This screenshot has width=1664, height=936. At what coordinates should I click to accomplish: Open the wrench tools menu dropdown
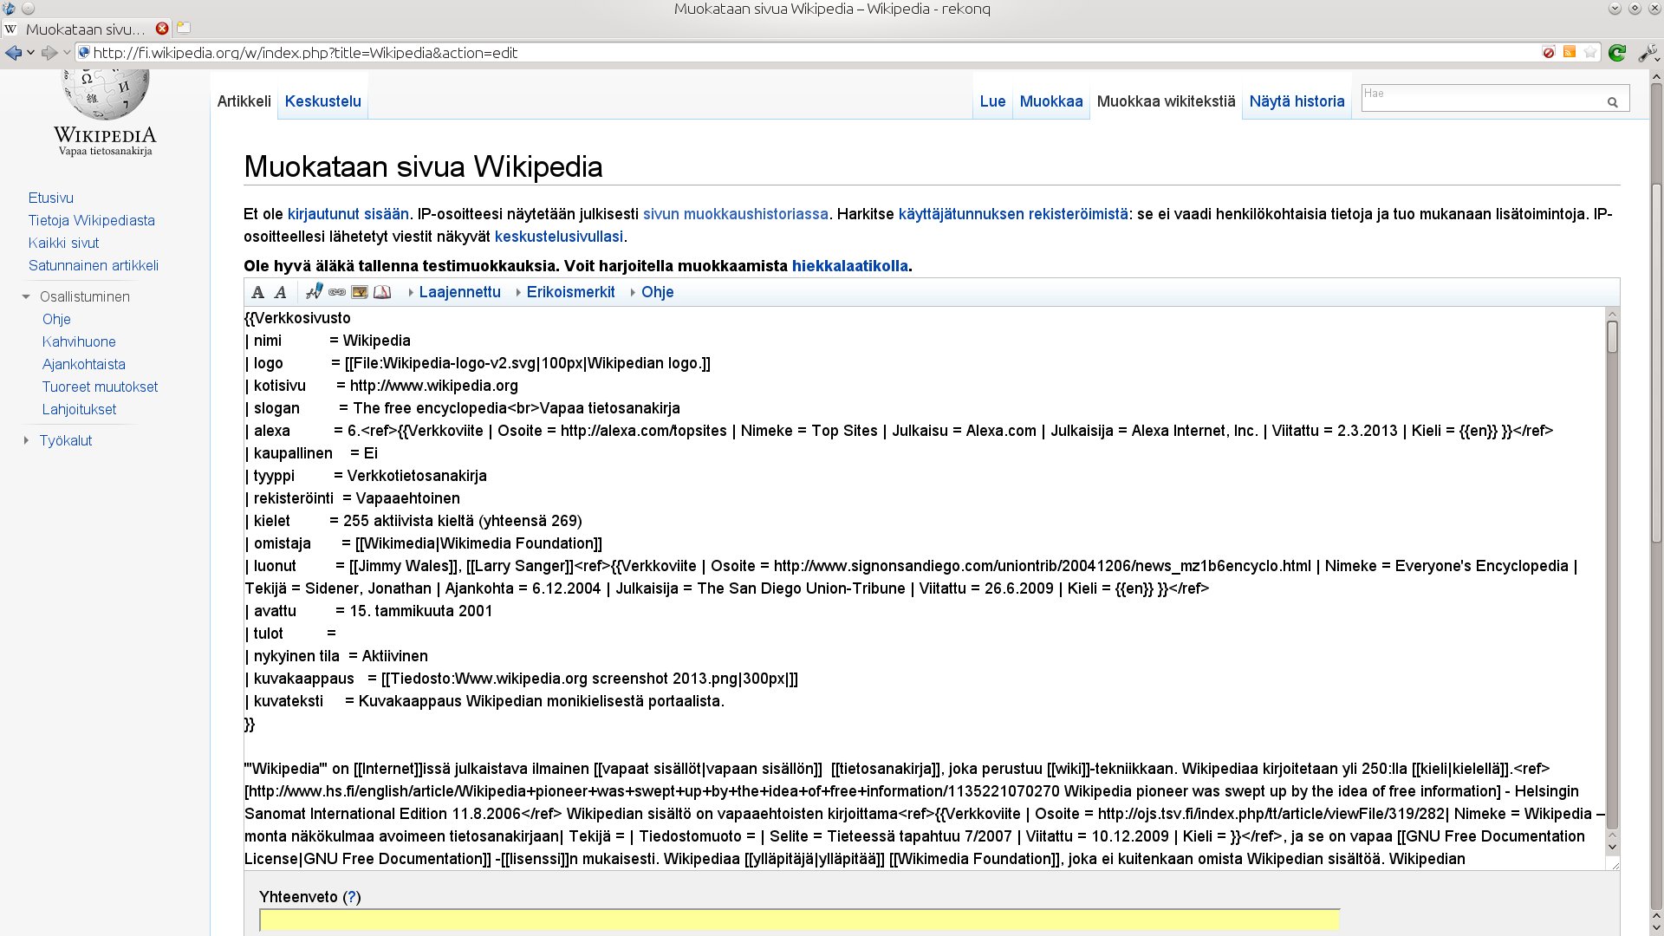pos(1648,53)
